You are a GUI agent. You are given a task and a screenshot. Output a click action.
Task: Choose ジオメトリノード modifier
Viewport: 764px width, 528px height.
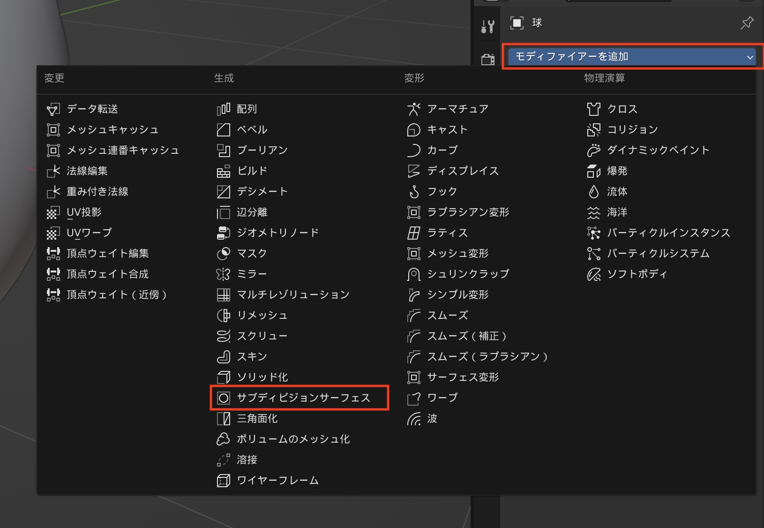(277, 233)
